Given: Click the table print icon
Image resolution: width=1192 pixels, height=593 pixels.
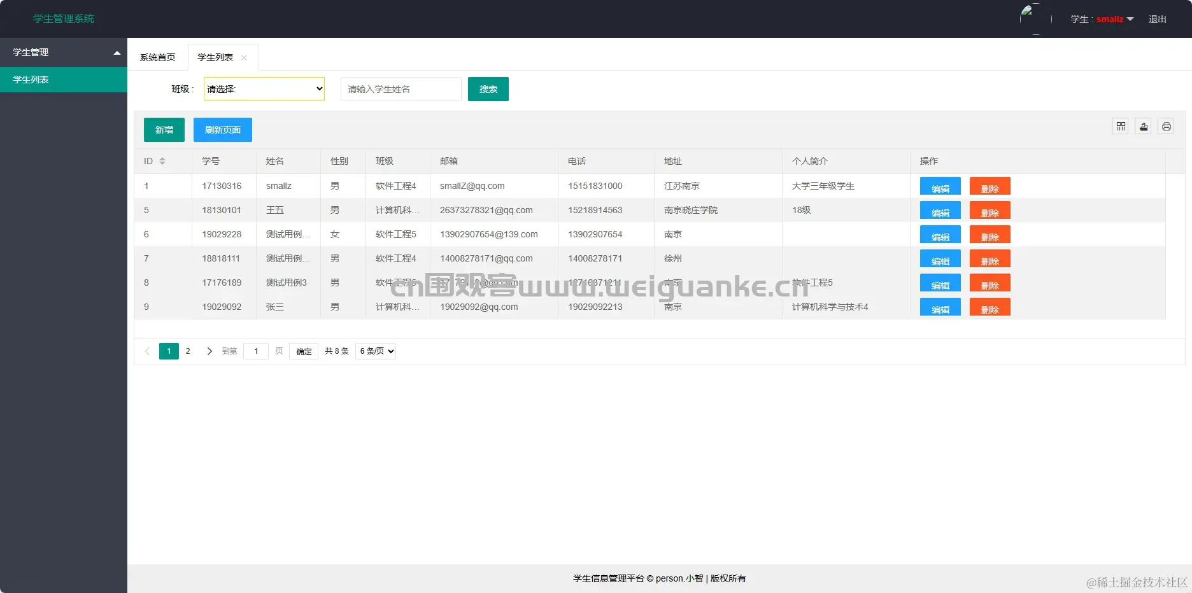Looking at the screenshot, I should 1167,127.
